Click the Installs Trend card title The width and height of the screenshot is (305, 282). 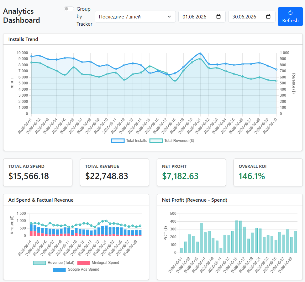[x=23, y=39]
